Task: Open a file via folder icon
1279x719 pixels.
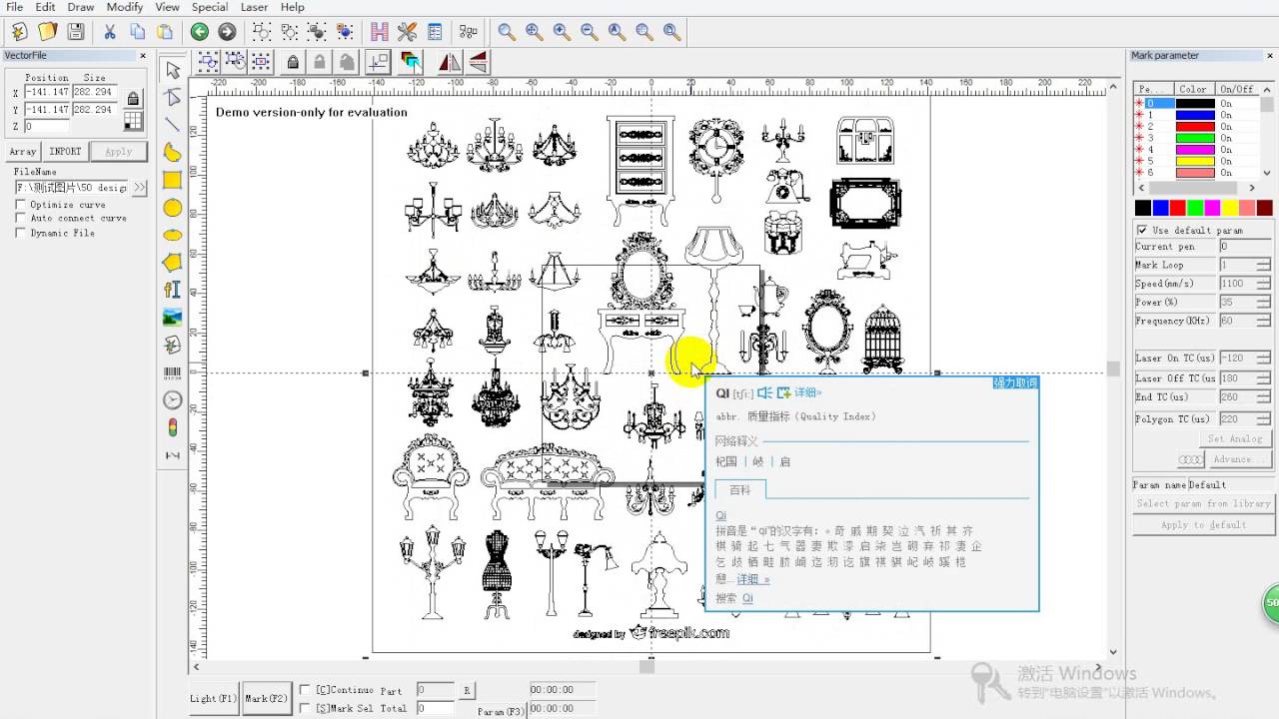Action: (47, 32)
